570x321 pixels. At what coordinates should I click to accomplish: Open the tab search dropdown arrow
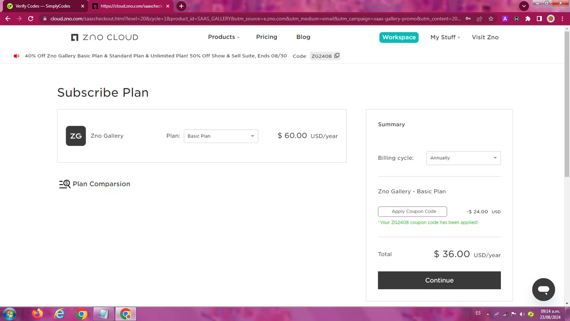coord(524,6)
